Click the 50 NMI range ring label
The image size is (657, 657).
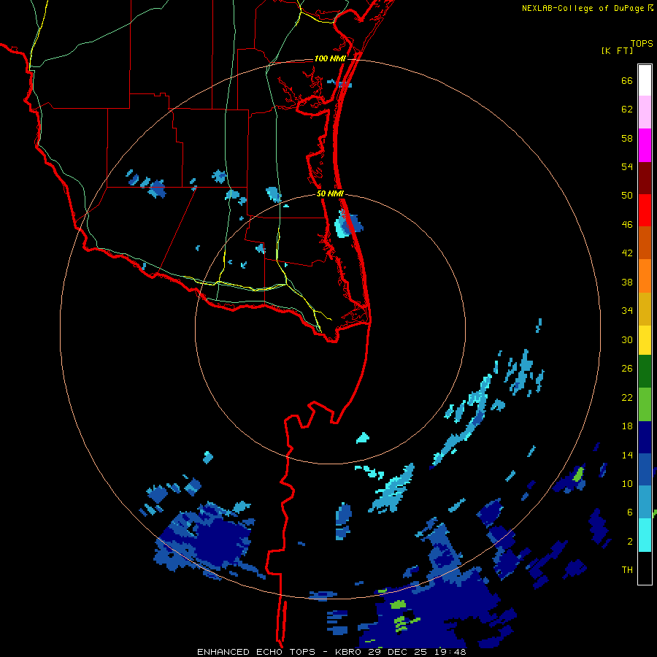click(x=330, y=193)
